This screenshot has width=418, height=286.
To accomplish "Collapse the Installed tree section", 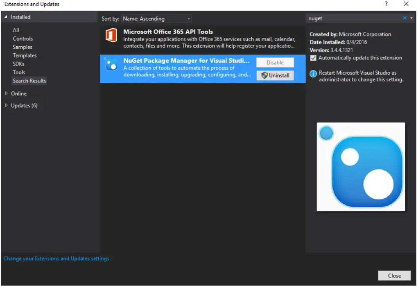I will (6, 17).
